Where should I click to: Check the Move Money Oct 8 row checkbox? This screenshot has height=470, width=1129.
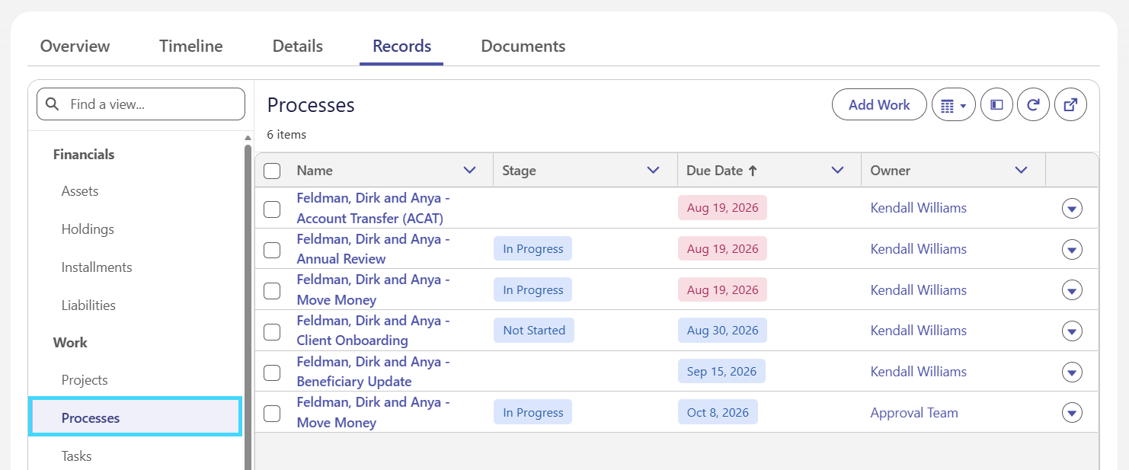point(272,413)
